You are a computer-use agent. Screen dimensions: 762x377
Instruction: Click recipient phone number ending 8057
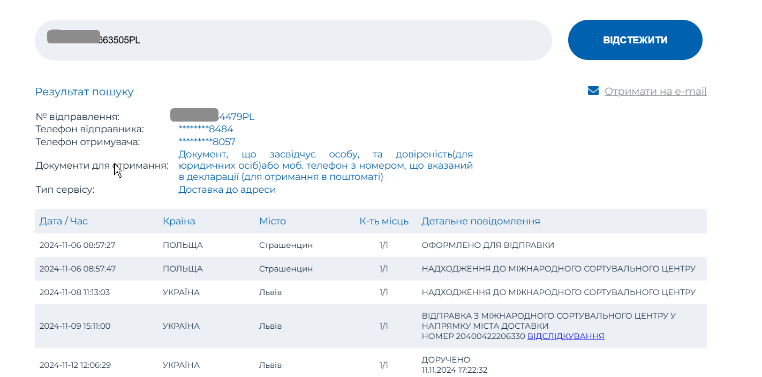click(x=207, y=142)
